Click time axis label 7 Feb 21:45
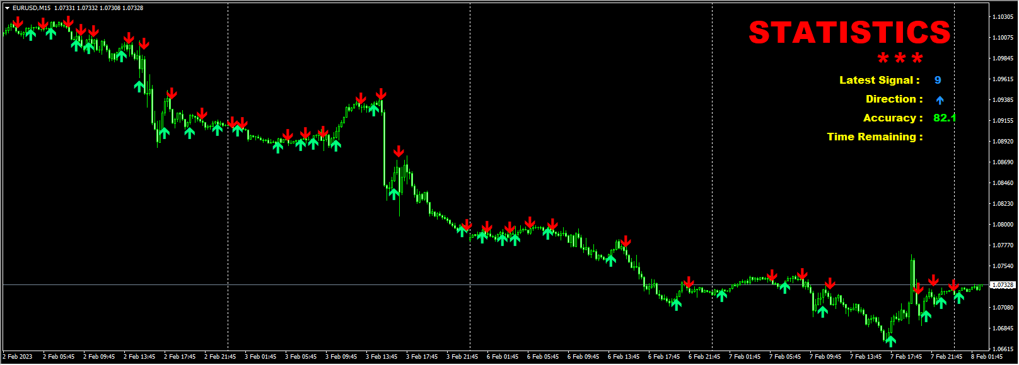1019x365 pixels. (946, 357)
